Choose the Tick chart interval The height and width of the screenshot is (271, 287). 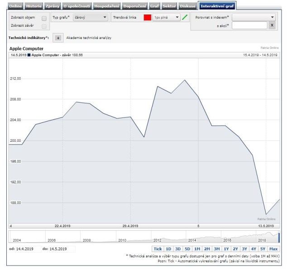158,249
